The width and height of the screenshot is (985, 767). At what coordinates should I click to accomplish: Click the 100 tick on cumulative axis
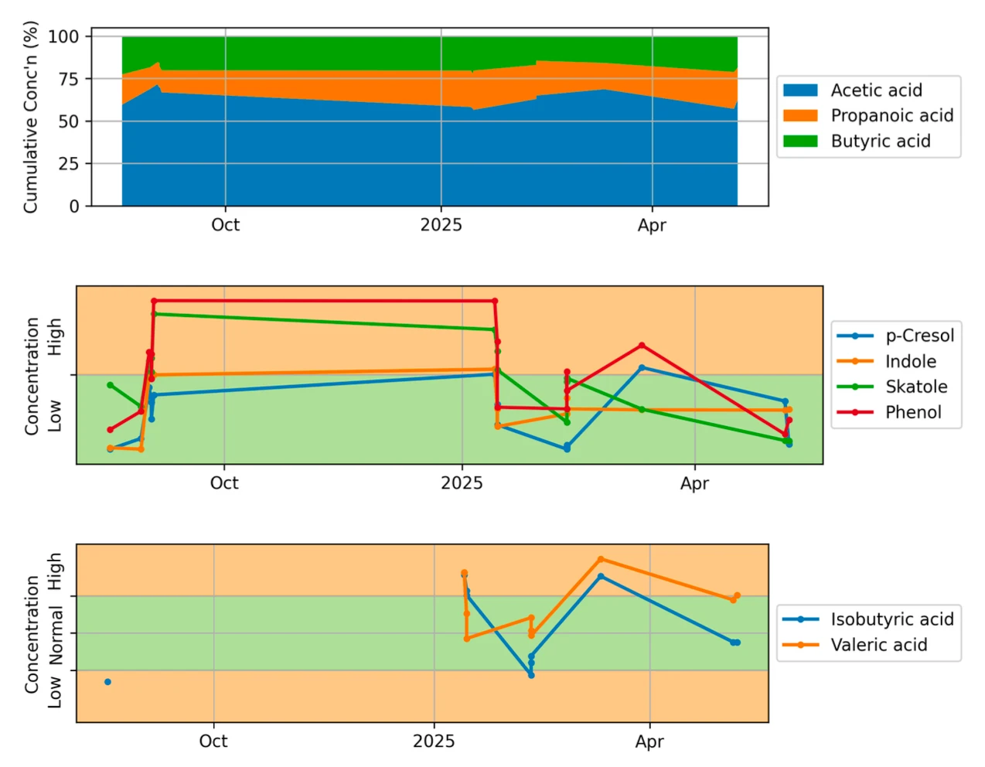click(x=63, y=36)
